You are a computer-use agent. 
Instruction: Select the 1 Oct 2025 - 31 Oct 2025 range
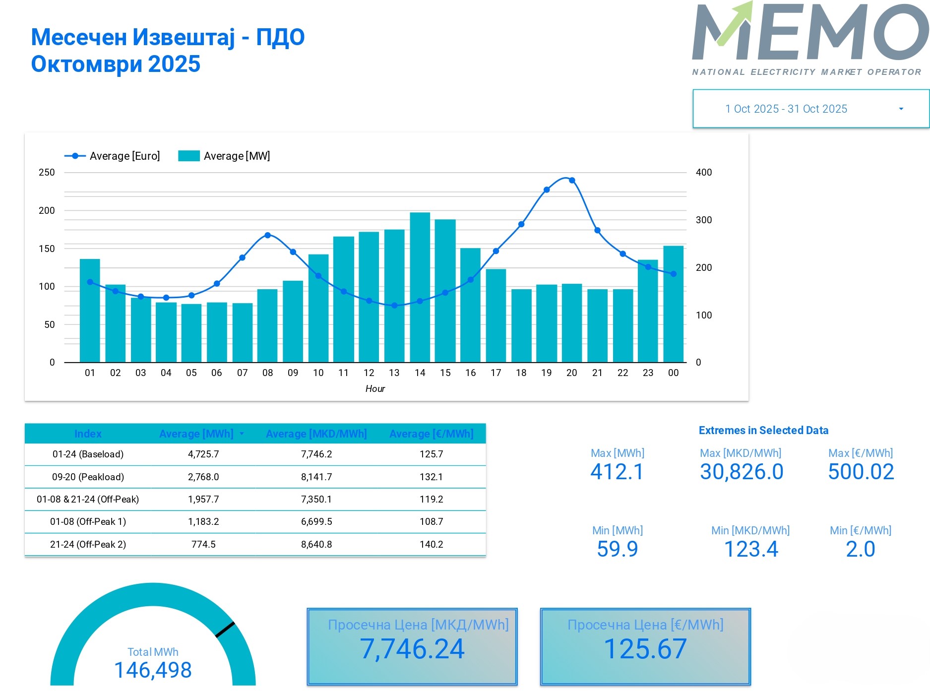pyautogui.click(x=786, y=109)
